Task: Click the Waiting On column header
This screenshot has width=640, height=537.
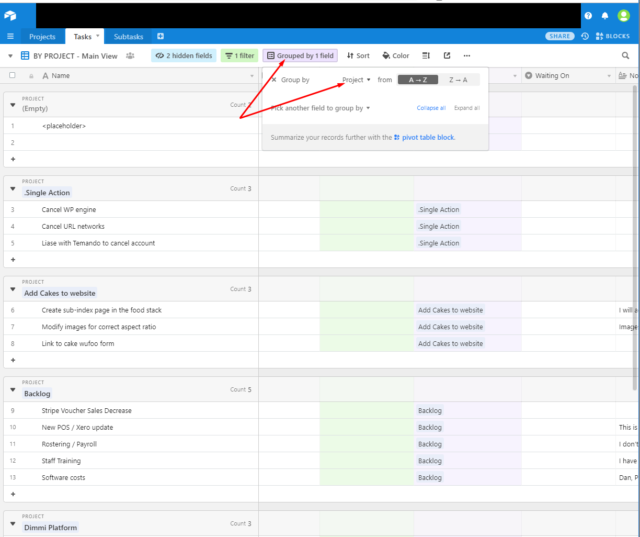Action: 569,76
